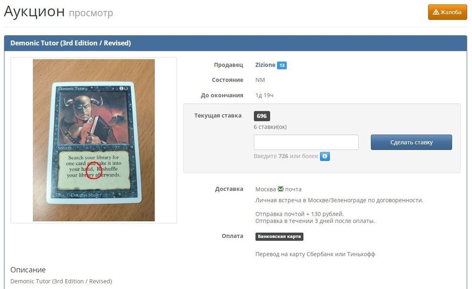Click the Описание section heading

pyautogui.click(x=28, y=270)
